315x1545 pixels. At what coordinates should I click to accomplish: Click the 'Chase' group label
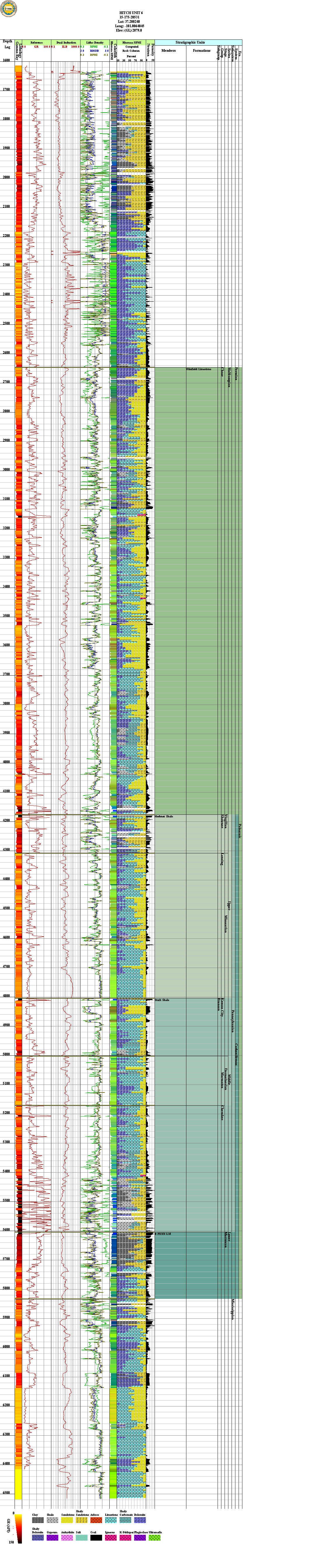222,372
